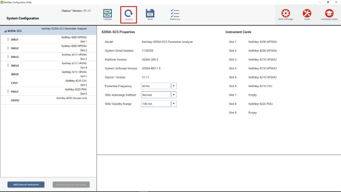
Task: Click the Model value Keithley 4200A-SCS Parameter Analyzer
Action: click(167, 42)
